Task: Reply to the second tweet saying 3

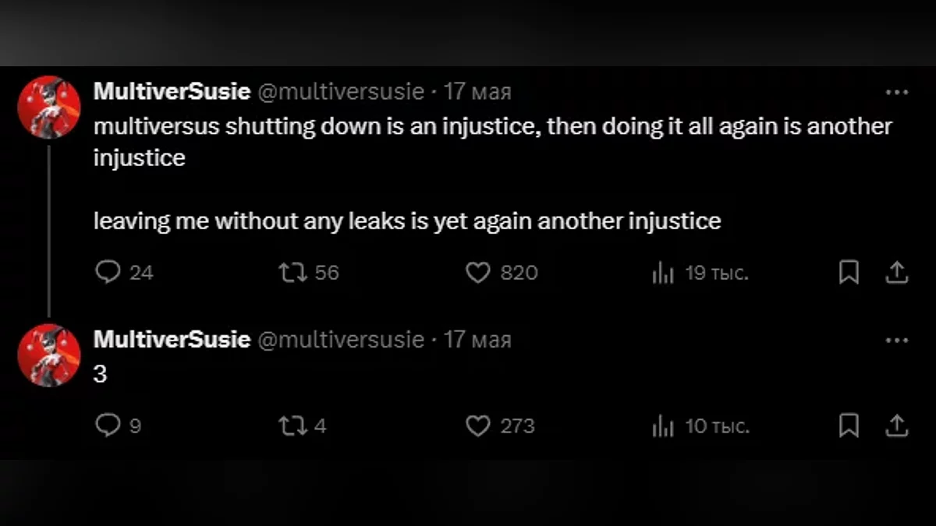Action: [108, 425]
